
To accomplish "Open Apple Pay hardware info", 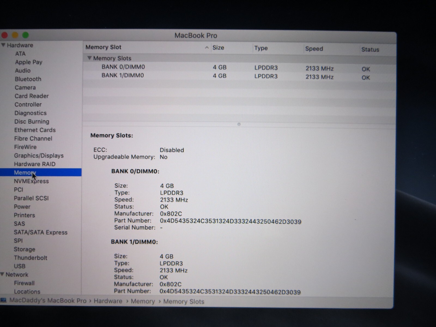I will click(x=29, y=62).
